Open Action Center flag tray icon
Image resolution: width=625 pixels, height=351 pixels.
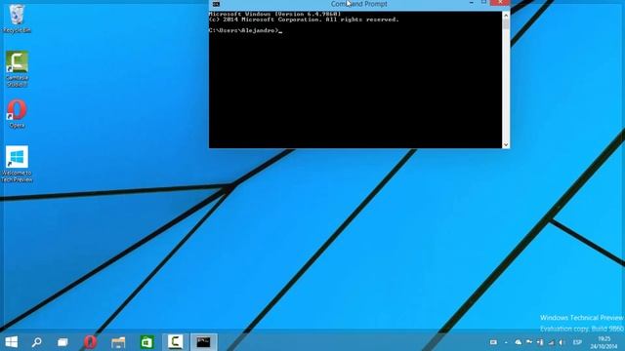click(529, 342)
